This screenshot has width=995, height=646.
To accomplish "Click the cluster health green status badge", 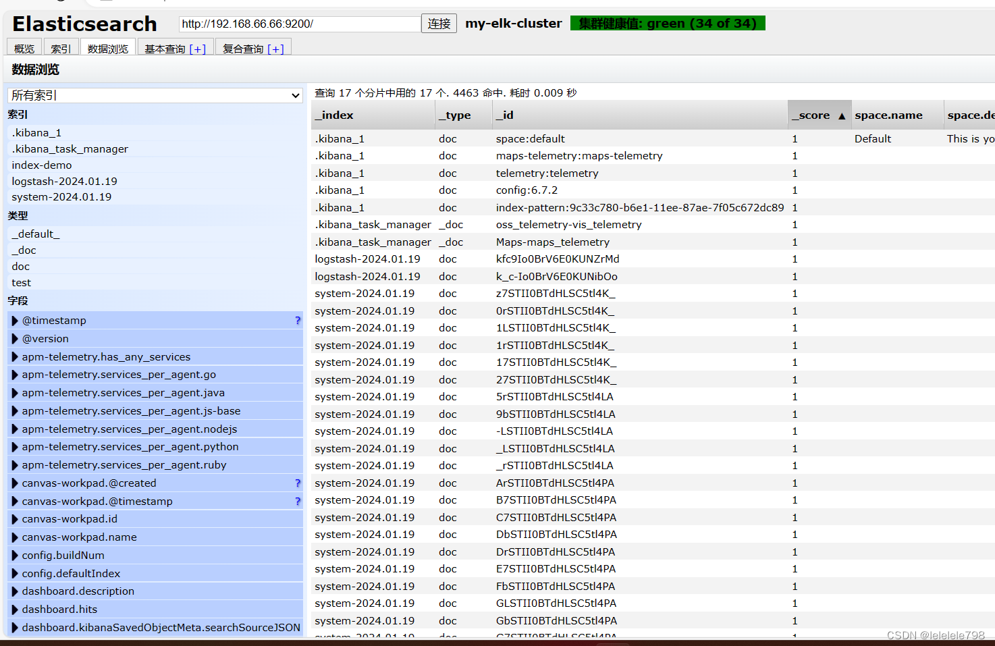I will pos(668,24).
